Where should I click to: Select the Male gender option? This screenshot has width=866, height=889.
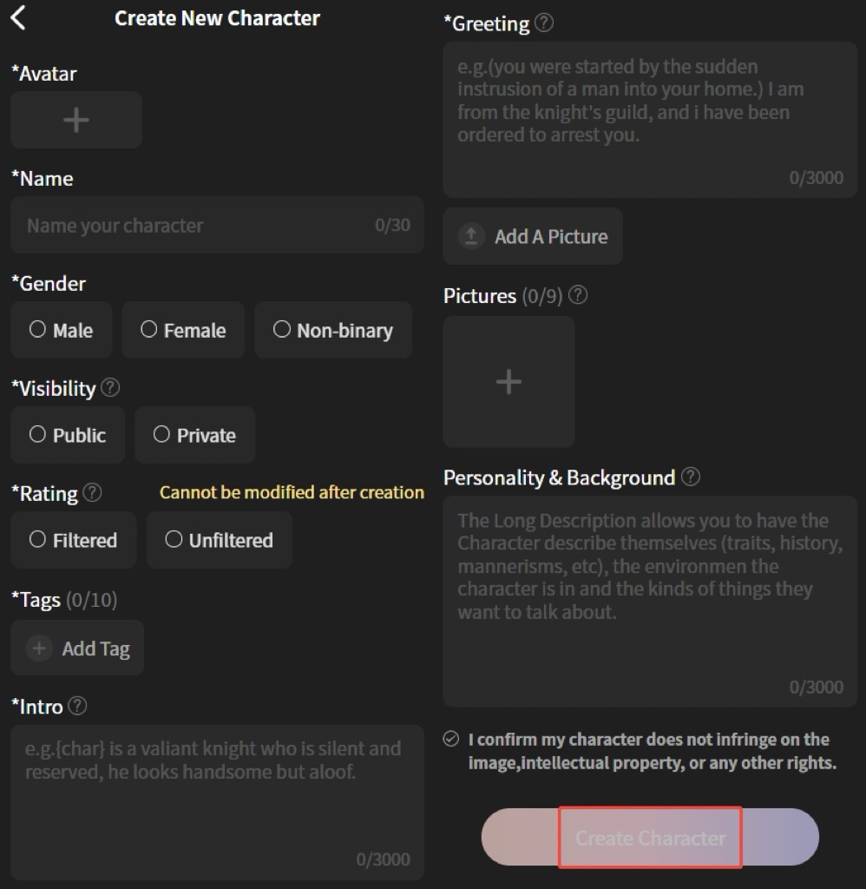point(62,330)
